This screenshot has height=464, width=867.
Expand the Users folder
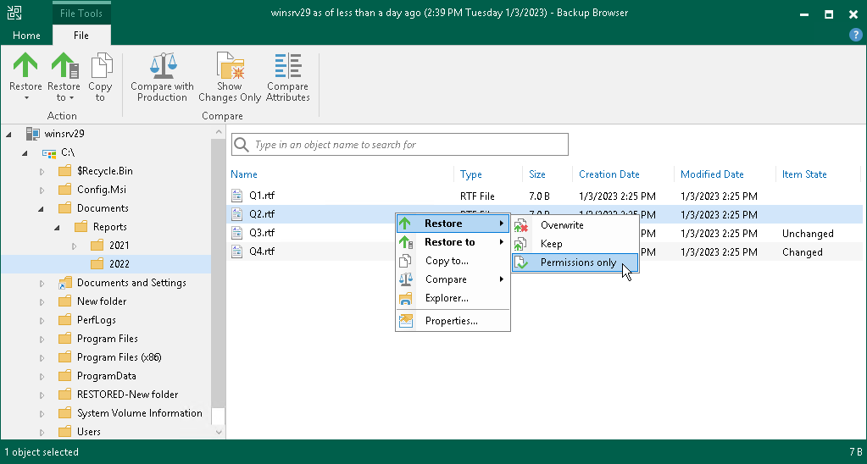point(42,432)
